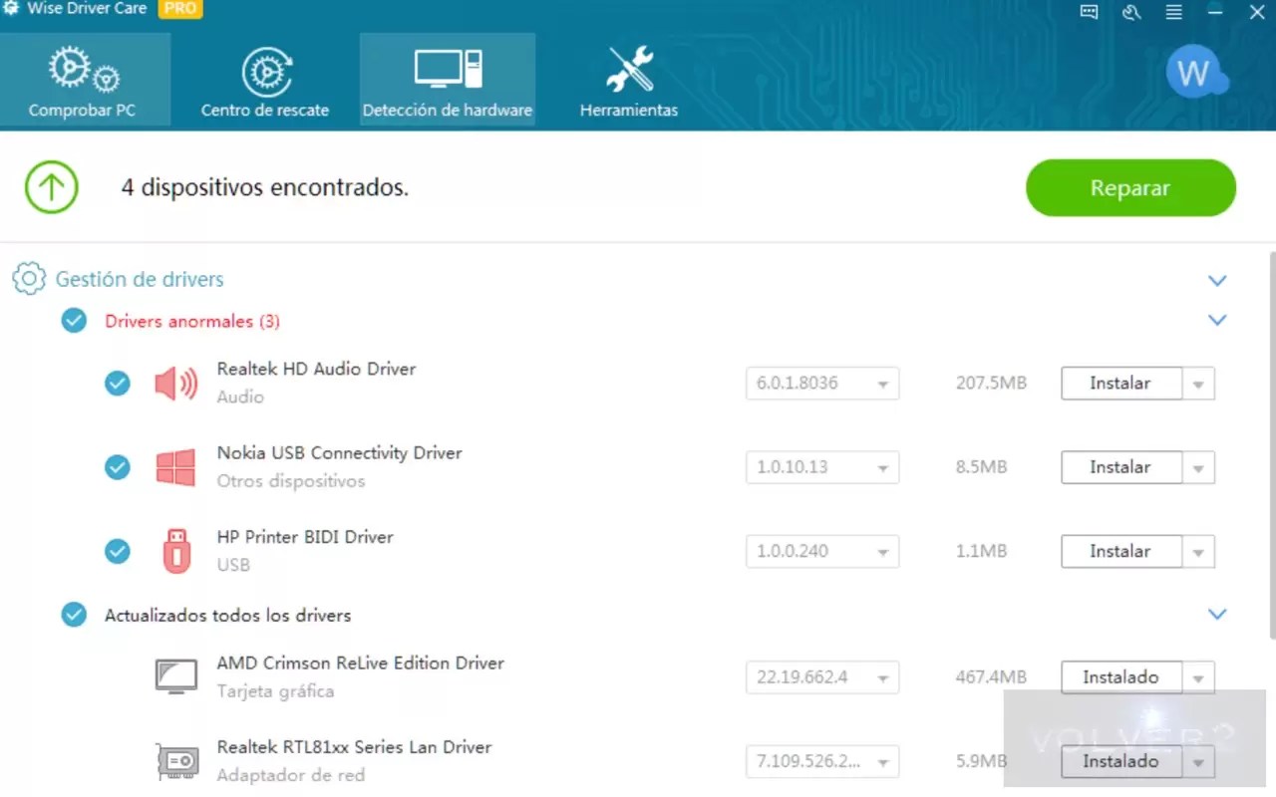Install the Realtek HD Audio Driver

click(1121, 384)
